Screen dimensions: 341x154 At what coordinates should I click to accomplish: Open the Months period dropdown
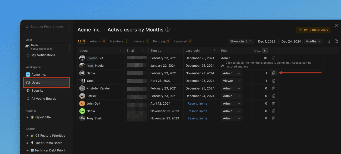click(x=313, y=41)
